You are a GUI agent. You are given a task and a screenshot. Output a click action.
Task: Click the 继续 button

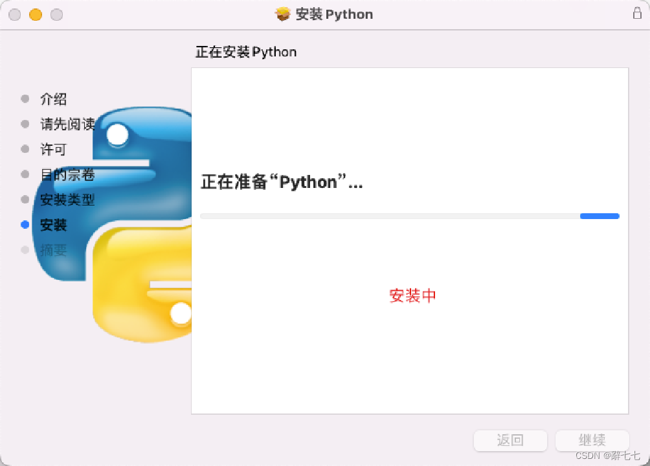click(592, 441)
